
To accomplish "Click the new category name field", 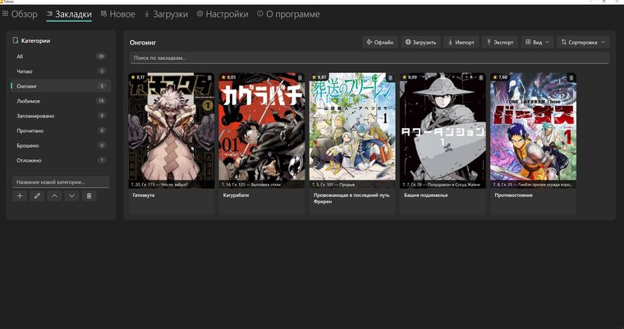I will [x=61, y=182].
